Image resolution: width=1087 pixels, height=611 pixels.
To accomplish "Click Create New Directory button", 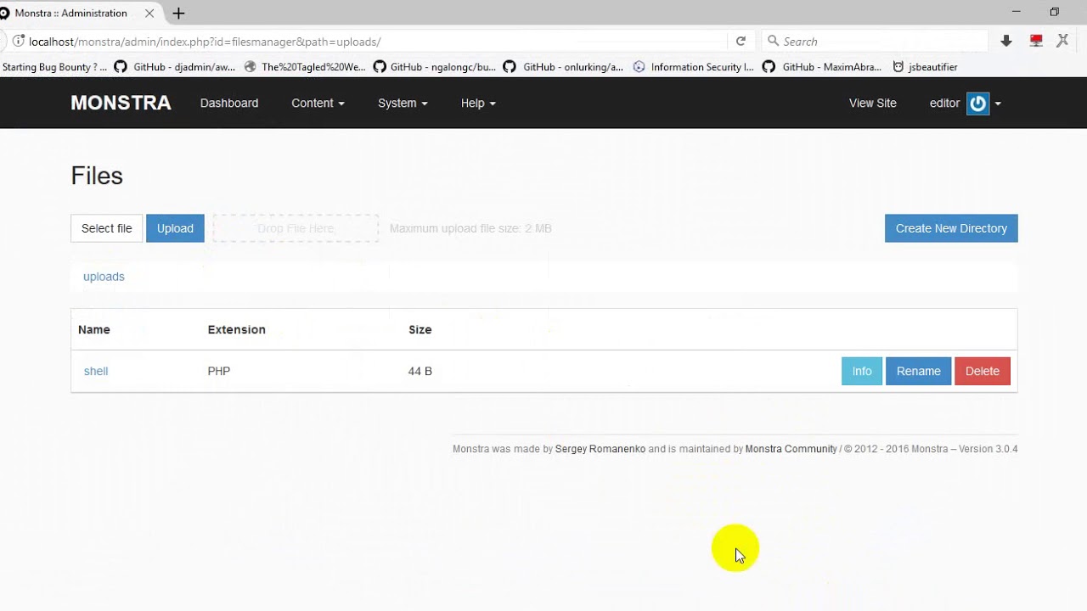I will click(951, 228).
